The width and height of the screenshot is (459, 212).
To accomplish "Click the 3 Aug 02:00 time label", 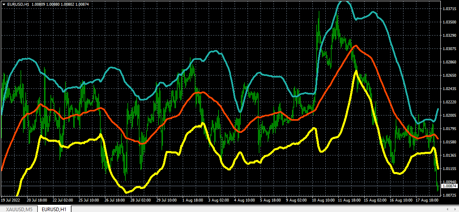I will 218,200.
